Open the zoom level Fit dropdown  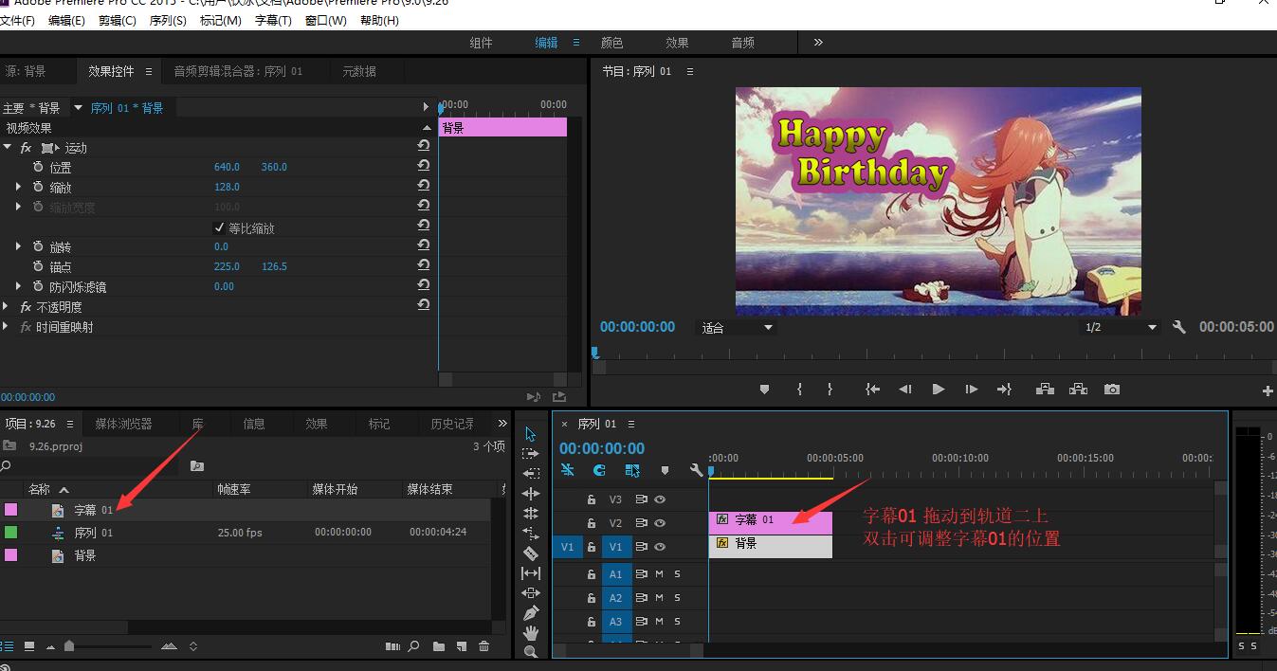click(x=738, y=328)
